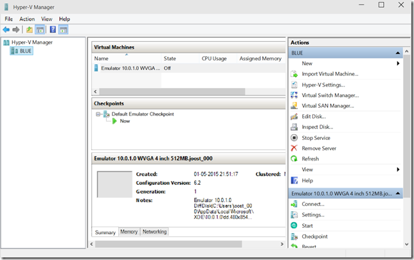Click the green Now arrow icon

point(114,121)
